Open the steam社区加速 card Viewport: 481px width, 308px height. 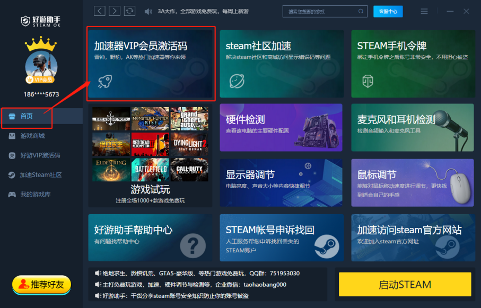(282, 64)
